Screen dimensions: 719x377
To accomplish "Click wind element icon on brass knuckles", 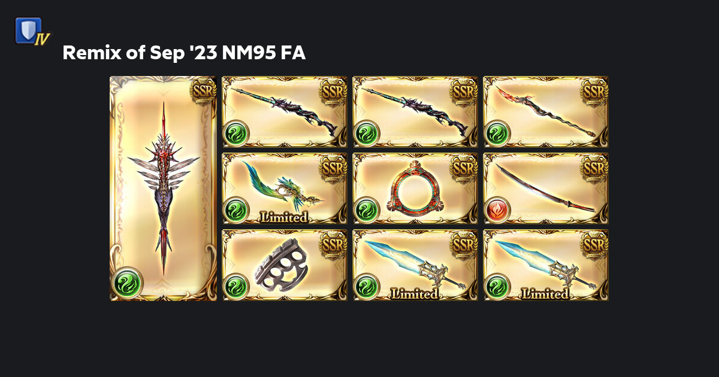I will pyautogui.click(x=236, y=287).
